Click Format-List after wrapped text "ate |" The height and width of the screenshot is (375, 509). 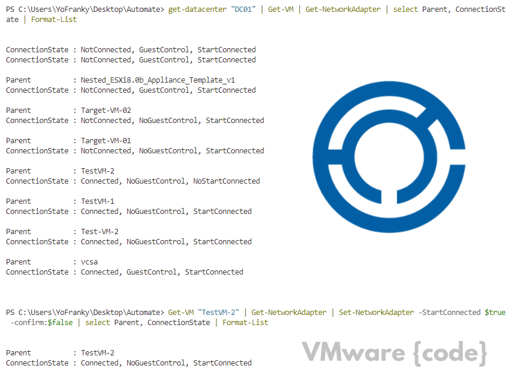tap(54, 20)
